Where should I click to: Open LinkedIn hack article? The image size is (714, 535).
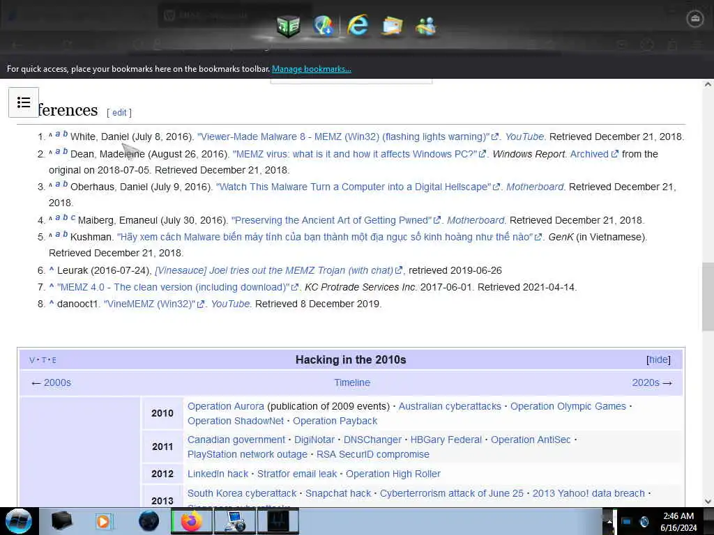[218, 474]
